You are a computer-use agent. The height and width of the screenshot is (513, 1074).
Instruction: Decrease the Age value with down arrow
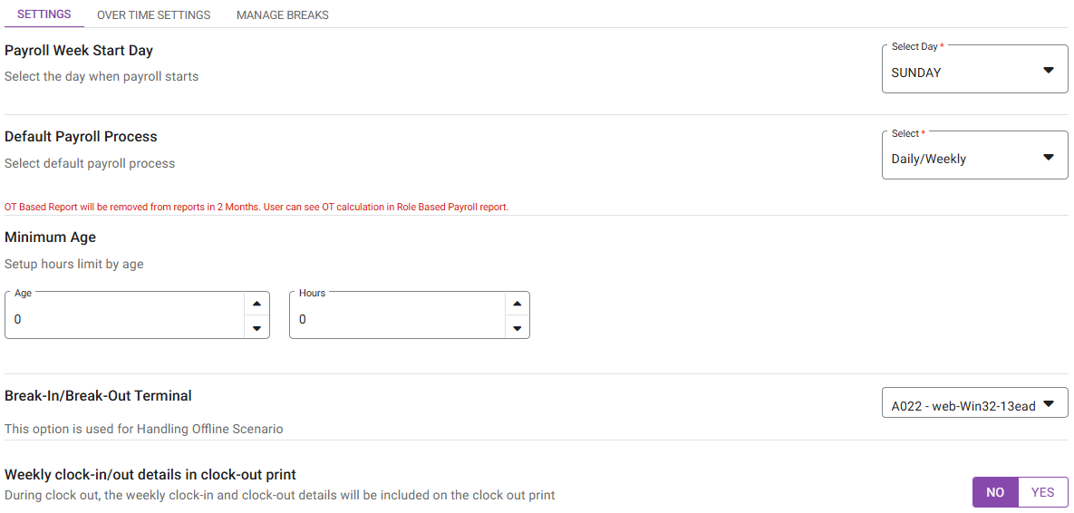(256, 328)
